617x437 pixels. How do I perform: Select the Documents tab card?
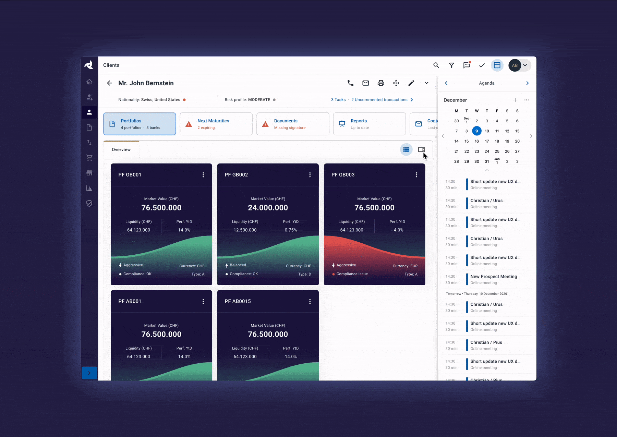[293, 124]
